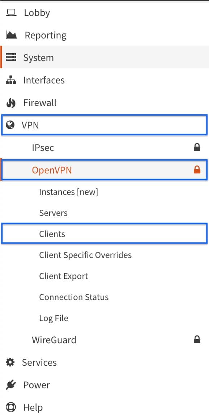
Task: Click the lock icon beside IPsec
Action: tap(197, 147)
